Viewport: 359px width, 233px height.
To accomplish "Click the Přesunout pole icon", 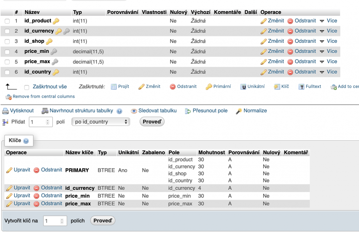I will [187, 110].
